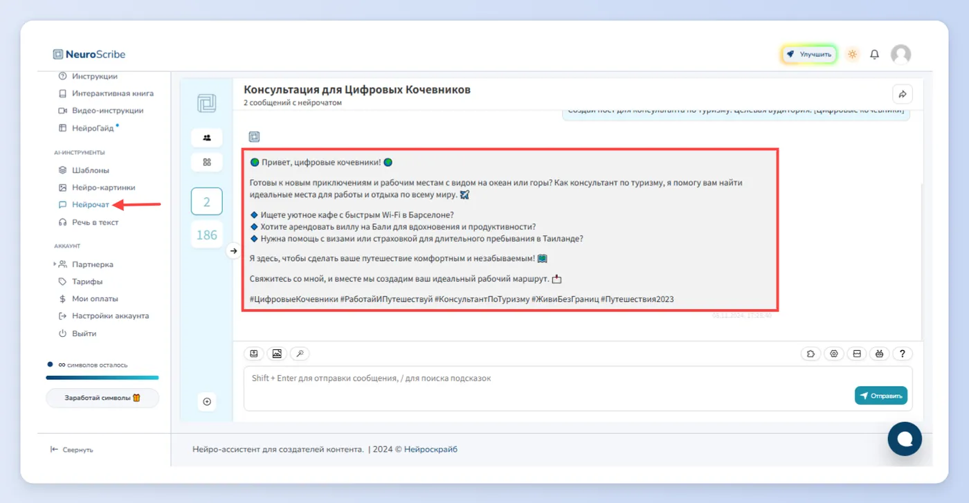Screen dimensions: 969x503
Task: Expand chat list with arrow button
Action: (x=233, y=251)
